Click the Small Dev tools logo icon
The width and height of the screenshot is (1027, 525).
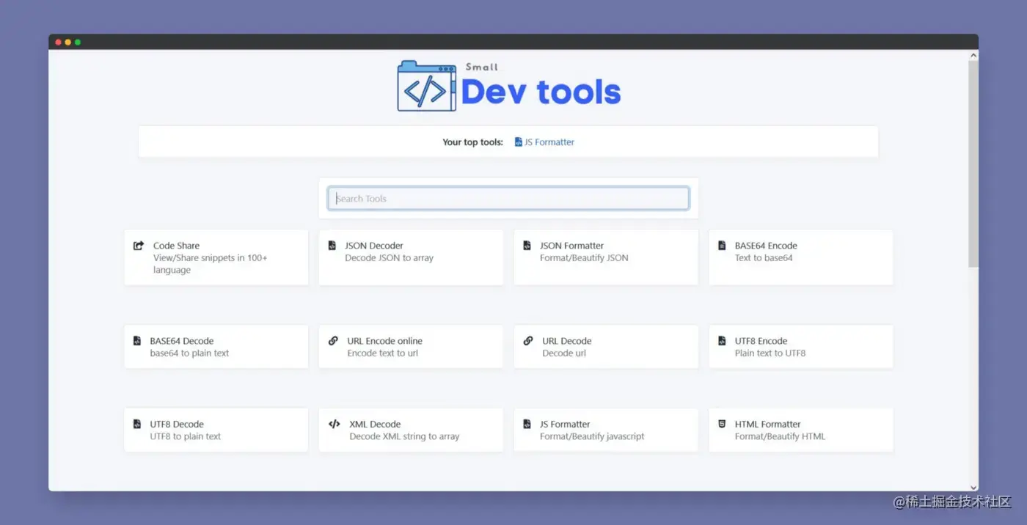426,87
